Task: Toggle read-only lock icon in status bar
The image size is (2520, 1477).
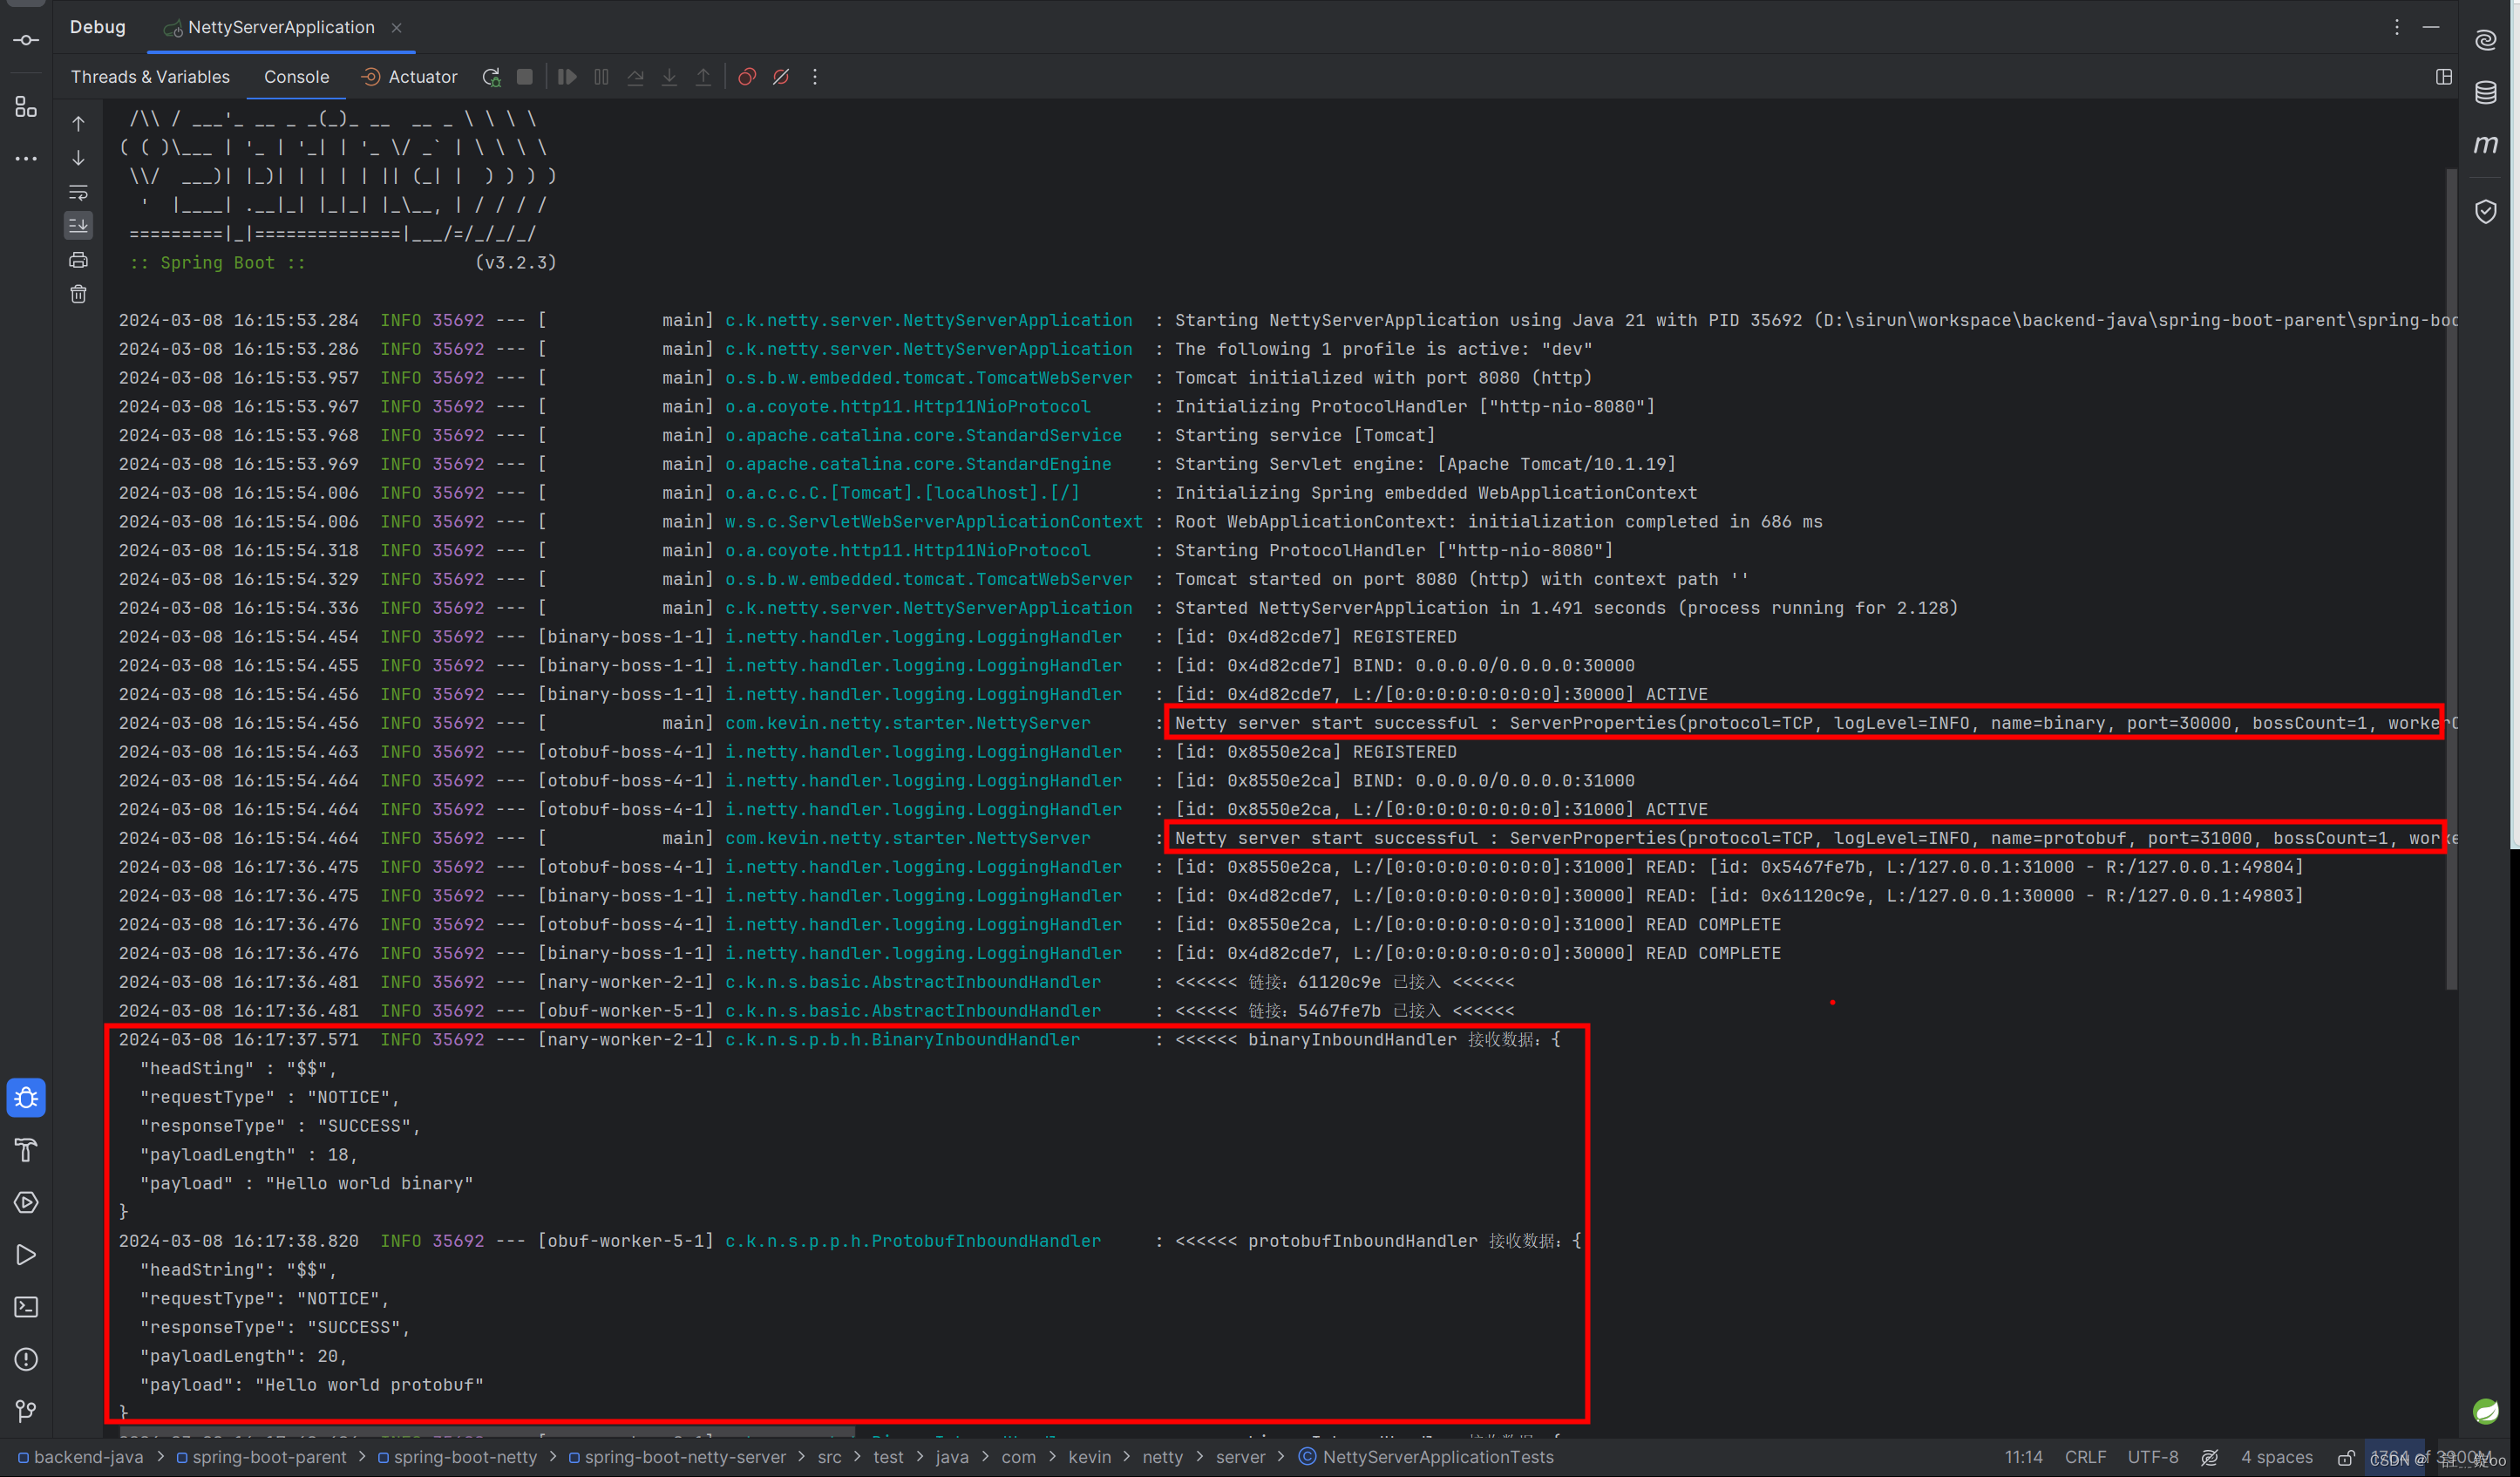Action: point(2346,1458)
